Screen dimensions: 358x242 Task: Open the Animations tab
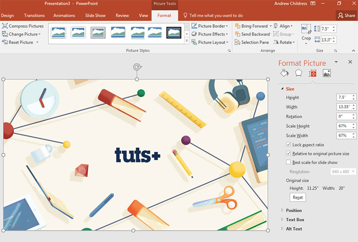pos(64,15)
